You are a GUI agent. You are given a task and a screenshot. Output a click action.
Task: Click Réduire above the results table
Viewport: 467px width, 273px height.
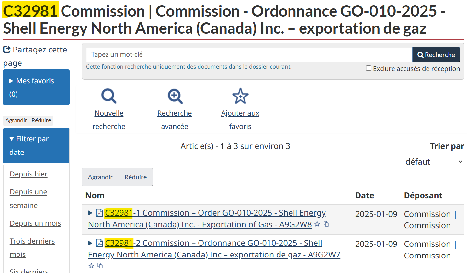[136, 177]
